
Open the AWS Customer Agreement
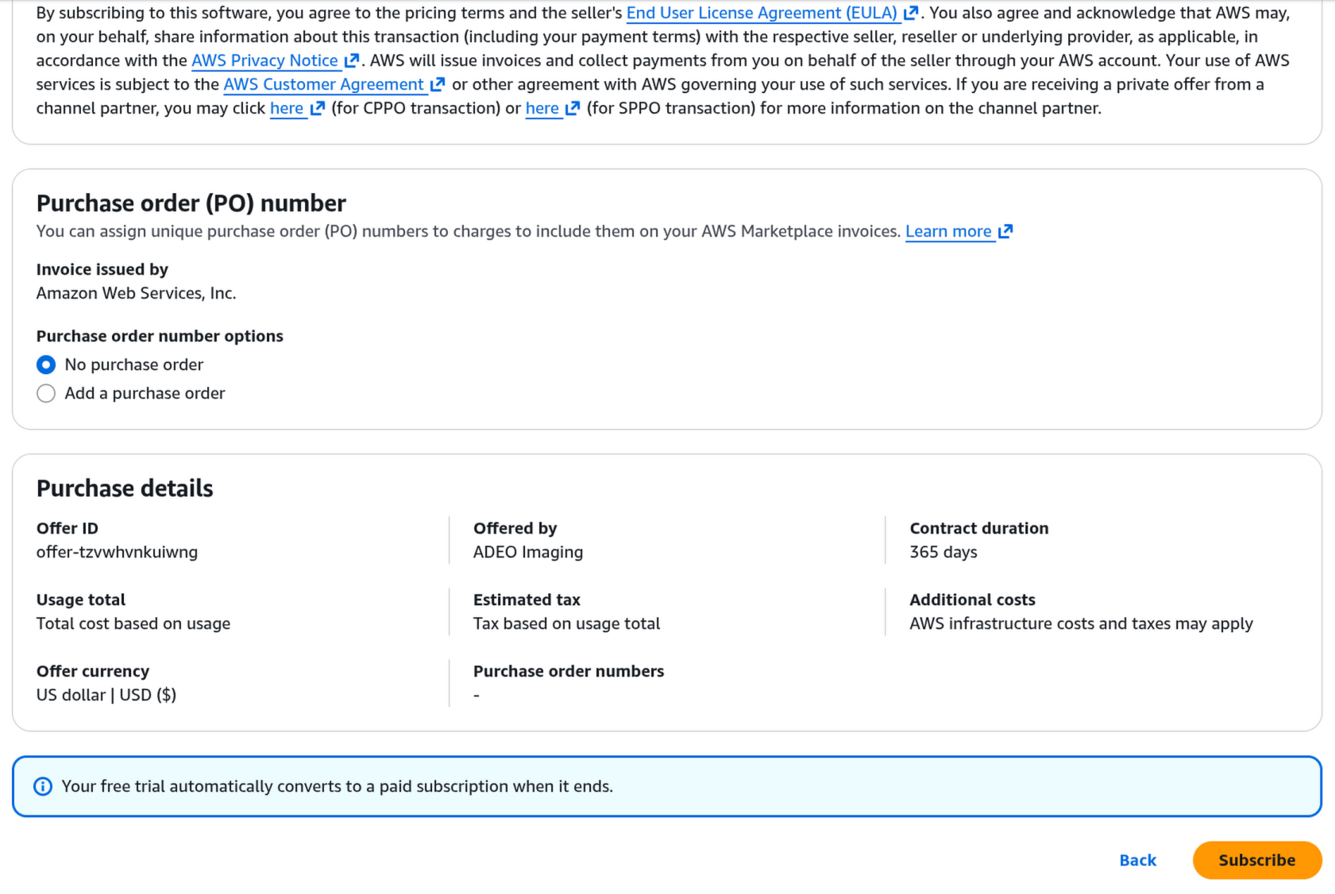pos(324,84)
